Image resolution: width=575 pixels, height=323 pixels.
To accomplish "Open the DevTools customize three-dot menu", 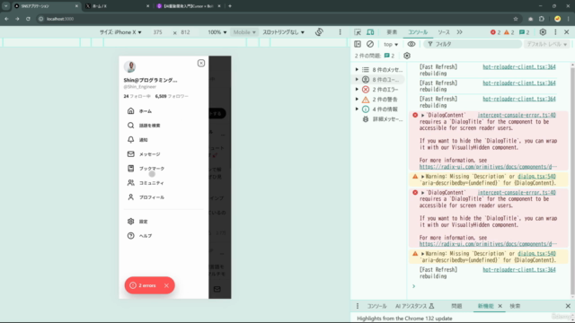I will [555, 32].
